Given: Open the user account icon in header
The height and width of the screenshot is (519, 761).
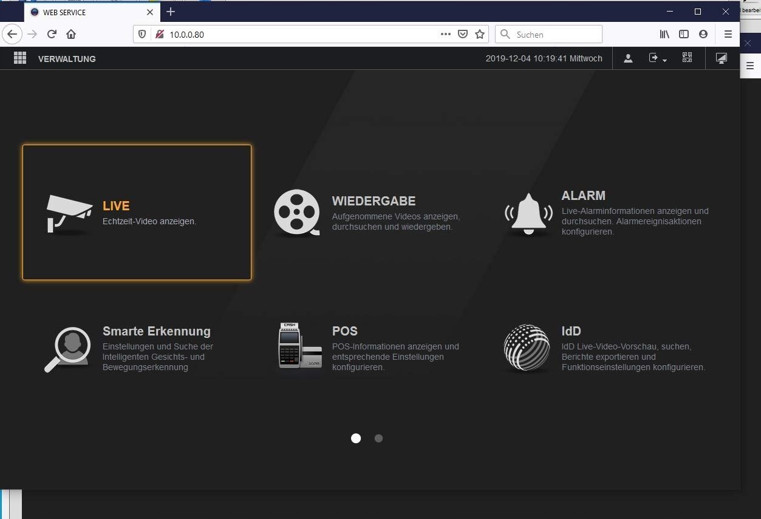Looking at the screenshot, I should point(628,58).
